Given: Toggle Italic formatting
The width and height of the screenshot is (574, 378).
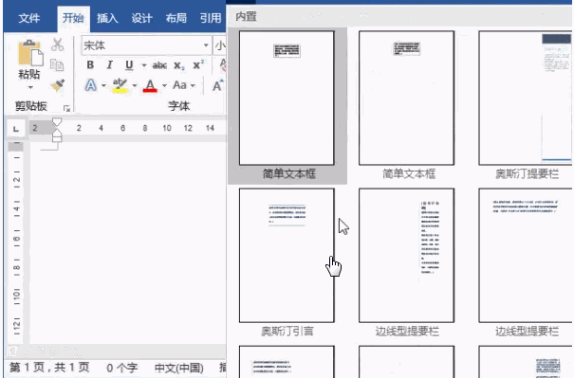Looking at the screenshot, I should 109,65.
